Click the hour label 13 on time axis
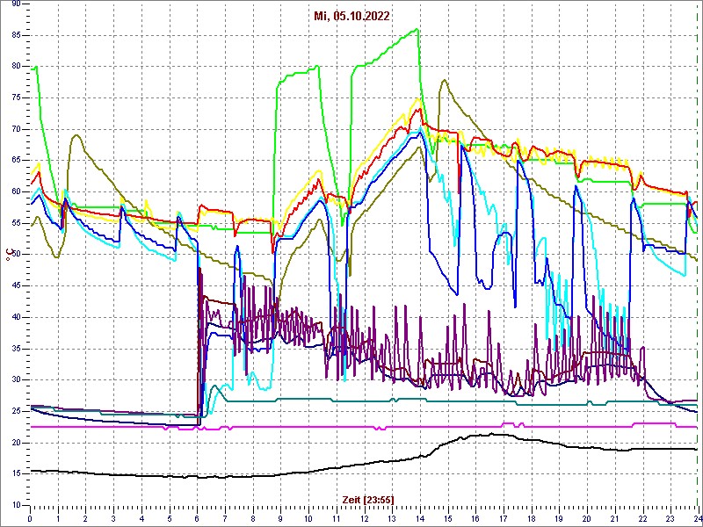The width and height of the screenshot is (703, 527). (392, 517)
